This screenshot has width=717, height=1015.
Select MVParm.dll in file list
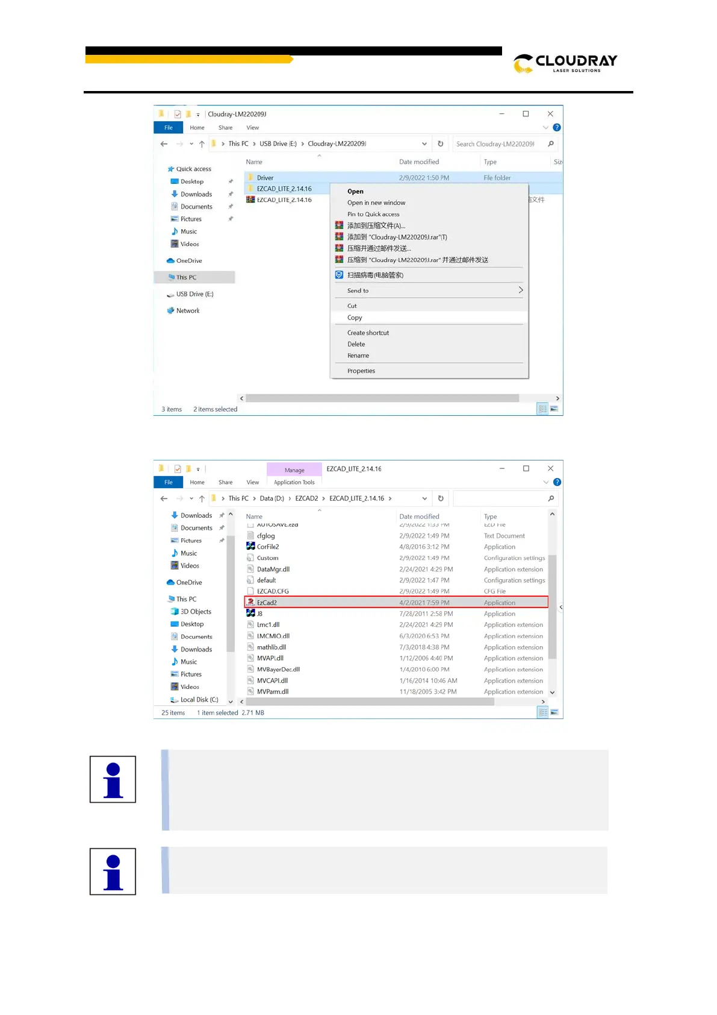click(x=272, y=692)
